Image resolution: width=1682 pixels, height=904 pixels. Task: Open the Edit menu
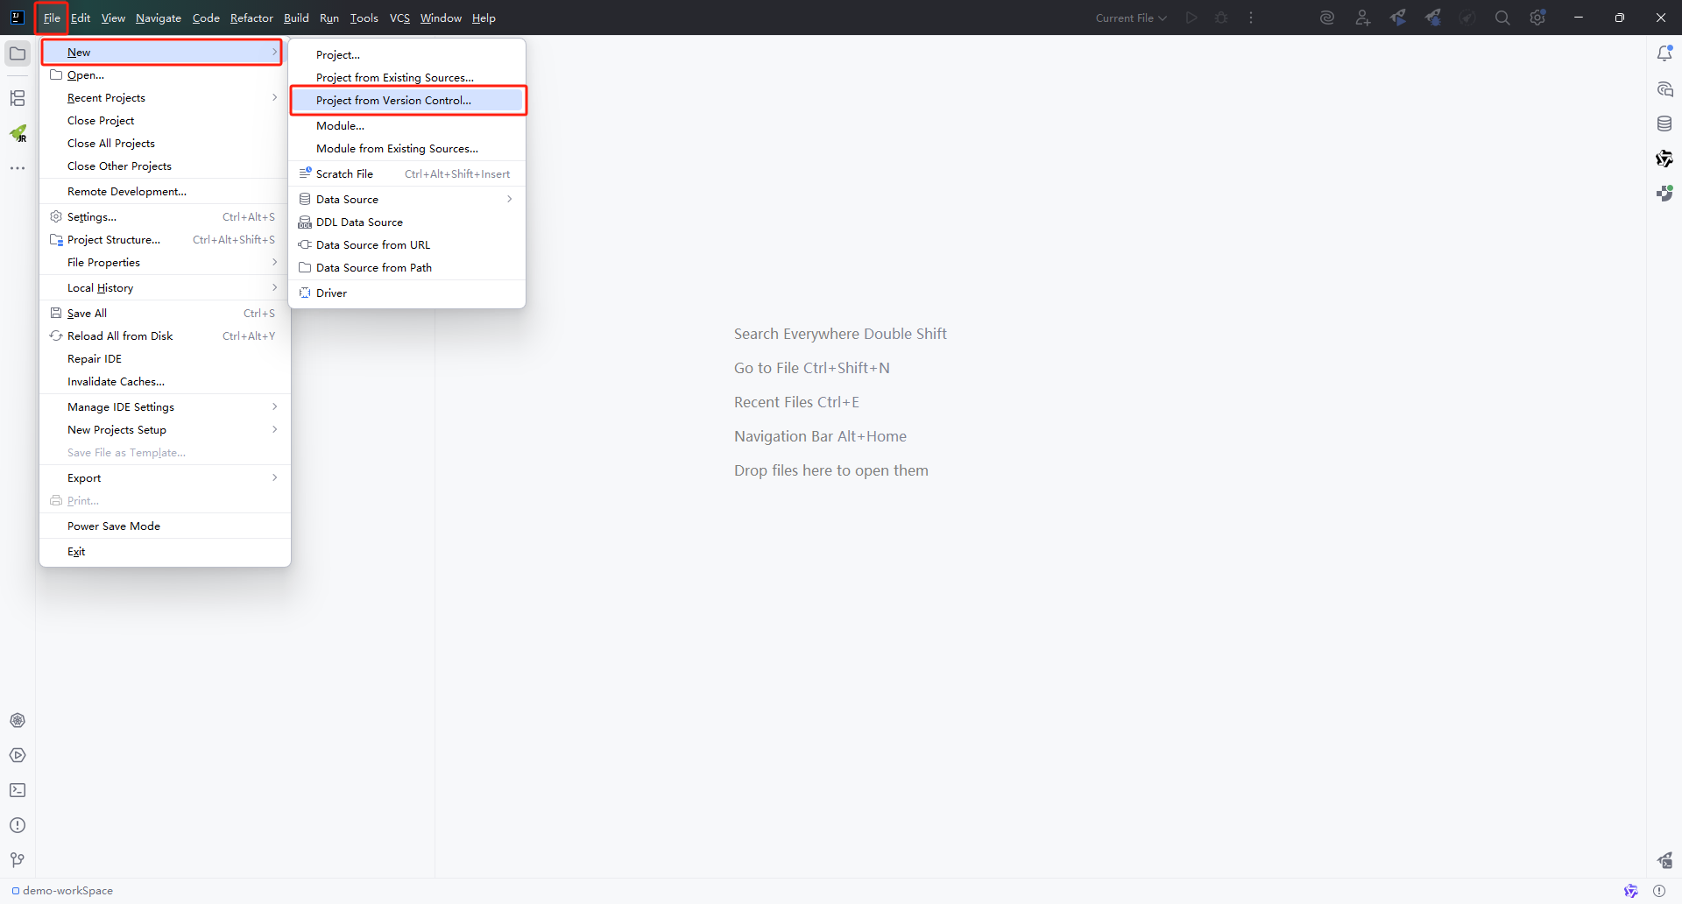(x=81, y=18)
